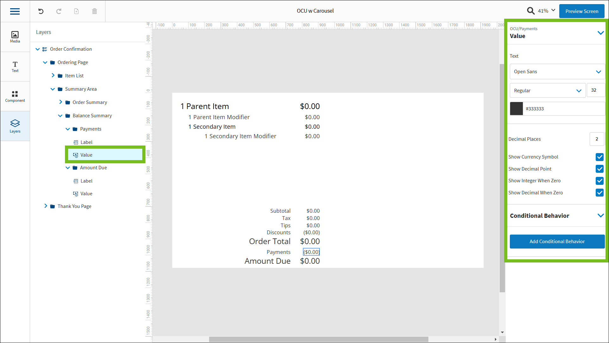The height and width of the screenshot is (343, 609).
Task: Enable Show Currency Symbol
Action: coord(599,157)
